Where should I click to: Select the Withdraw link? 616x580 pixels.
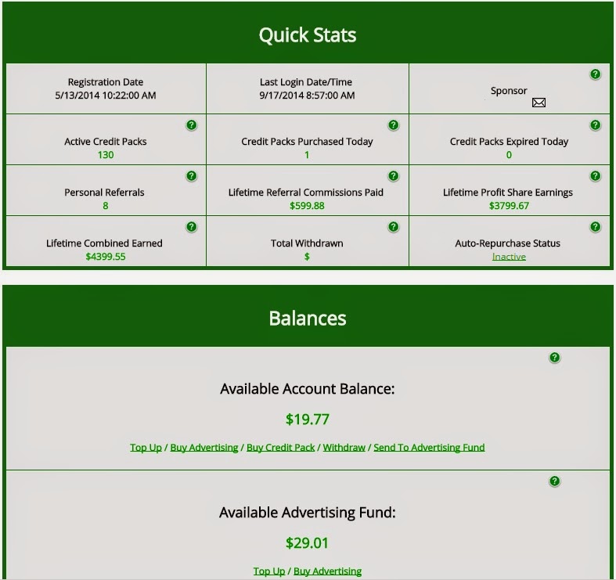344,448
